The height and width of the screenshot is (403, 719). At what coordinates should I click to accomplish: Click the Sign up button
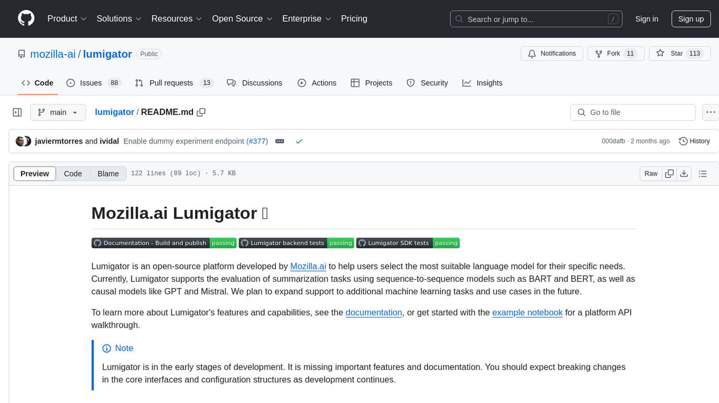691,19
